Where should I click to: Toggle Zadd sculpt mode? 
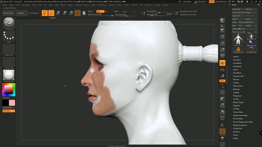(x=116, y=11)
